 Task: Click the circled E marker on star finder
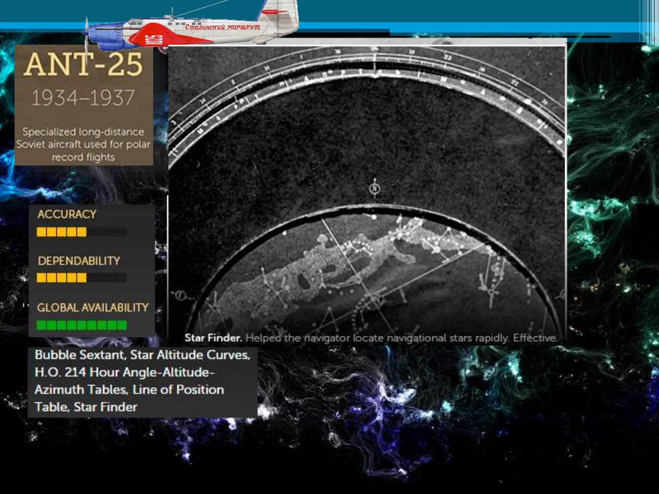pyautogui.click(x=181, y=295)
